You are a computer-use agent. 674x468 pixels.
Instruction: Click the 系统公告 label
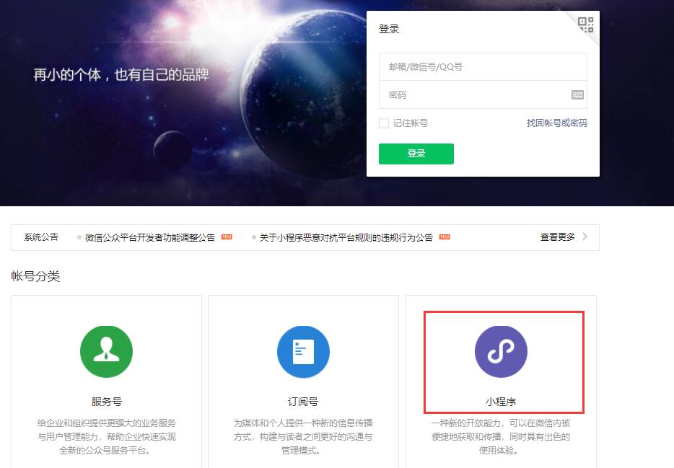coord(41,237)
